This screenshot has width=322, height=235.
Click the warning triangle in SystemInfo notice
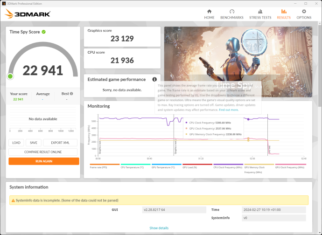tap(13, 200)
